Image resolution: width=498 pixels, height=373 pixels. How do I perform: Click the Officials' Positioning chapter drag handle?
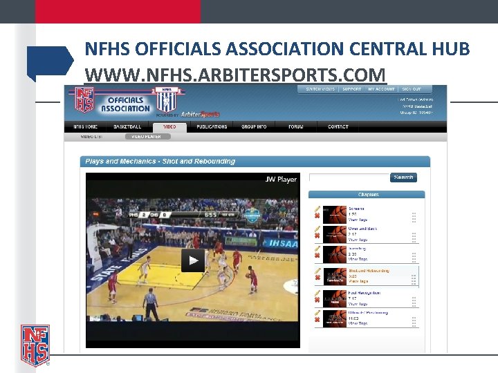[414, 322]
